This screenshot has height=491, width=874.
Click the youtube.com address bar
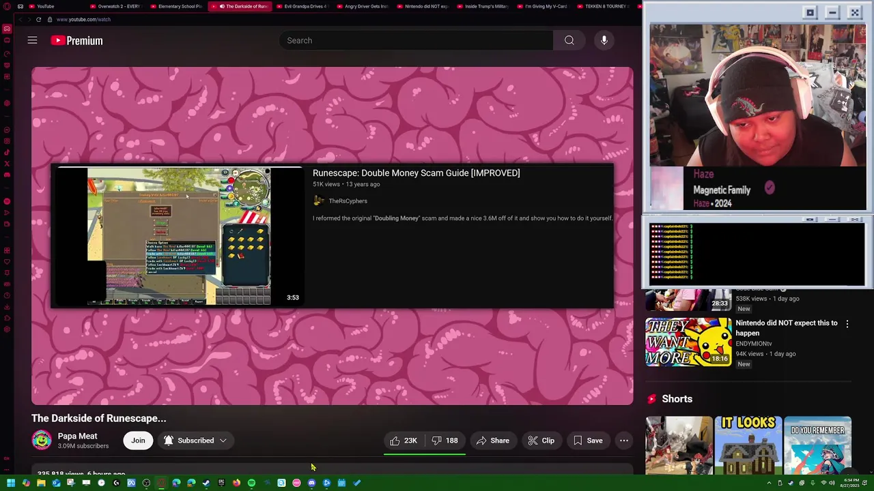pyautogui.click(x=83, y=19)
